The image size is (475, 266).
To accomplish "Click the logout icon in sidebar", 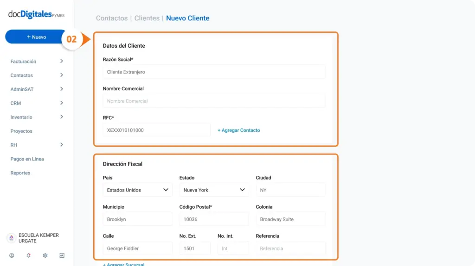I will pyautogui.click(x=62, y=255).
